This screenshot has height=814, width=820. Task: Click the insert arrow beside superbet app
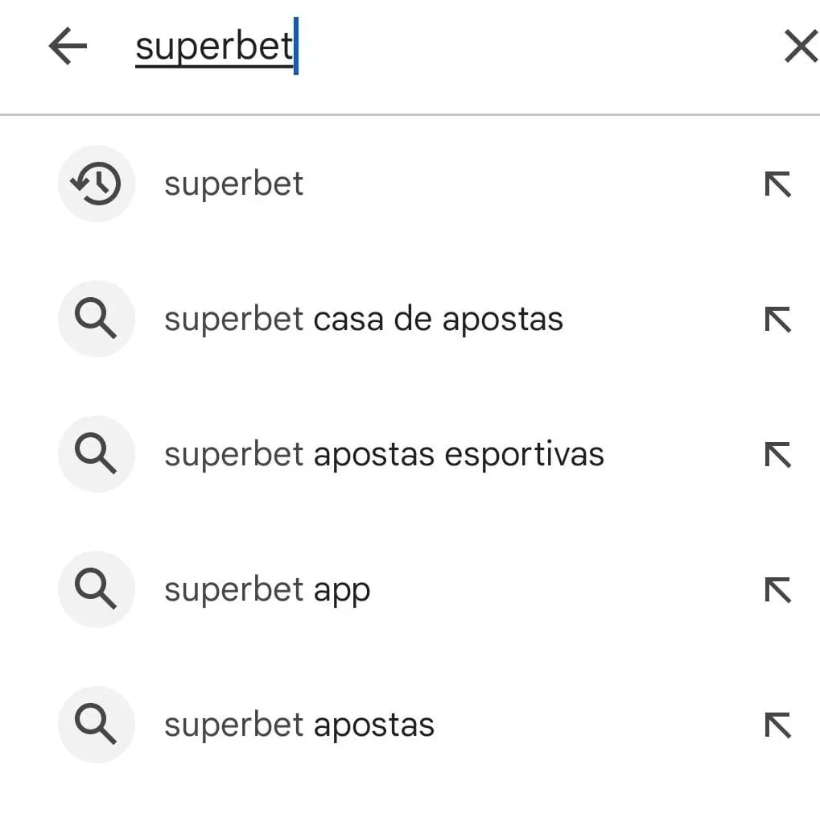777,589
